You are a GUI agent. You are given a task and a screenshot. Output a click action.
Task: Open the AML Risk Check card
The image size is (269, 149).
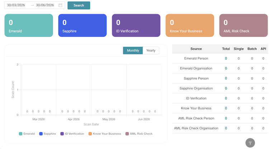pyautogui.click(x=244, y=25)
